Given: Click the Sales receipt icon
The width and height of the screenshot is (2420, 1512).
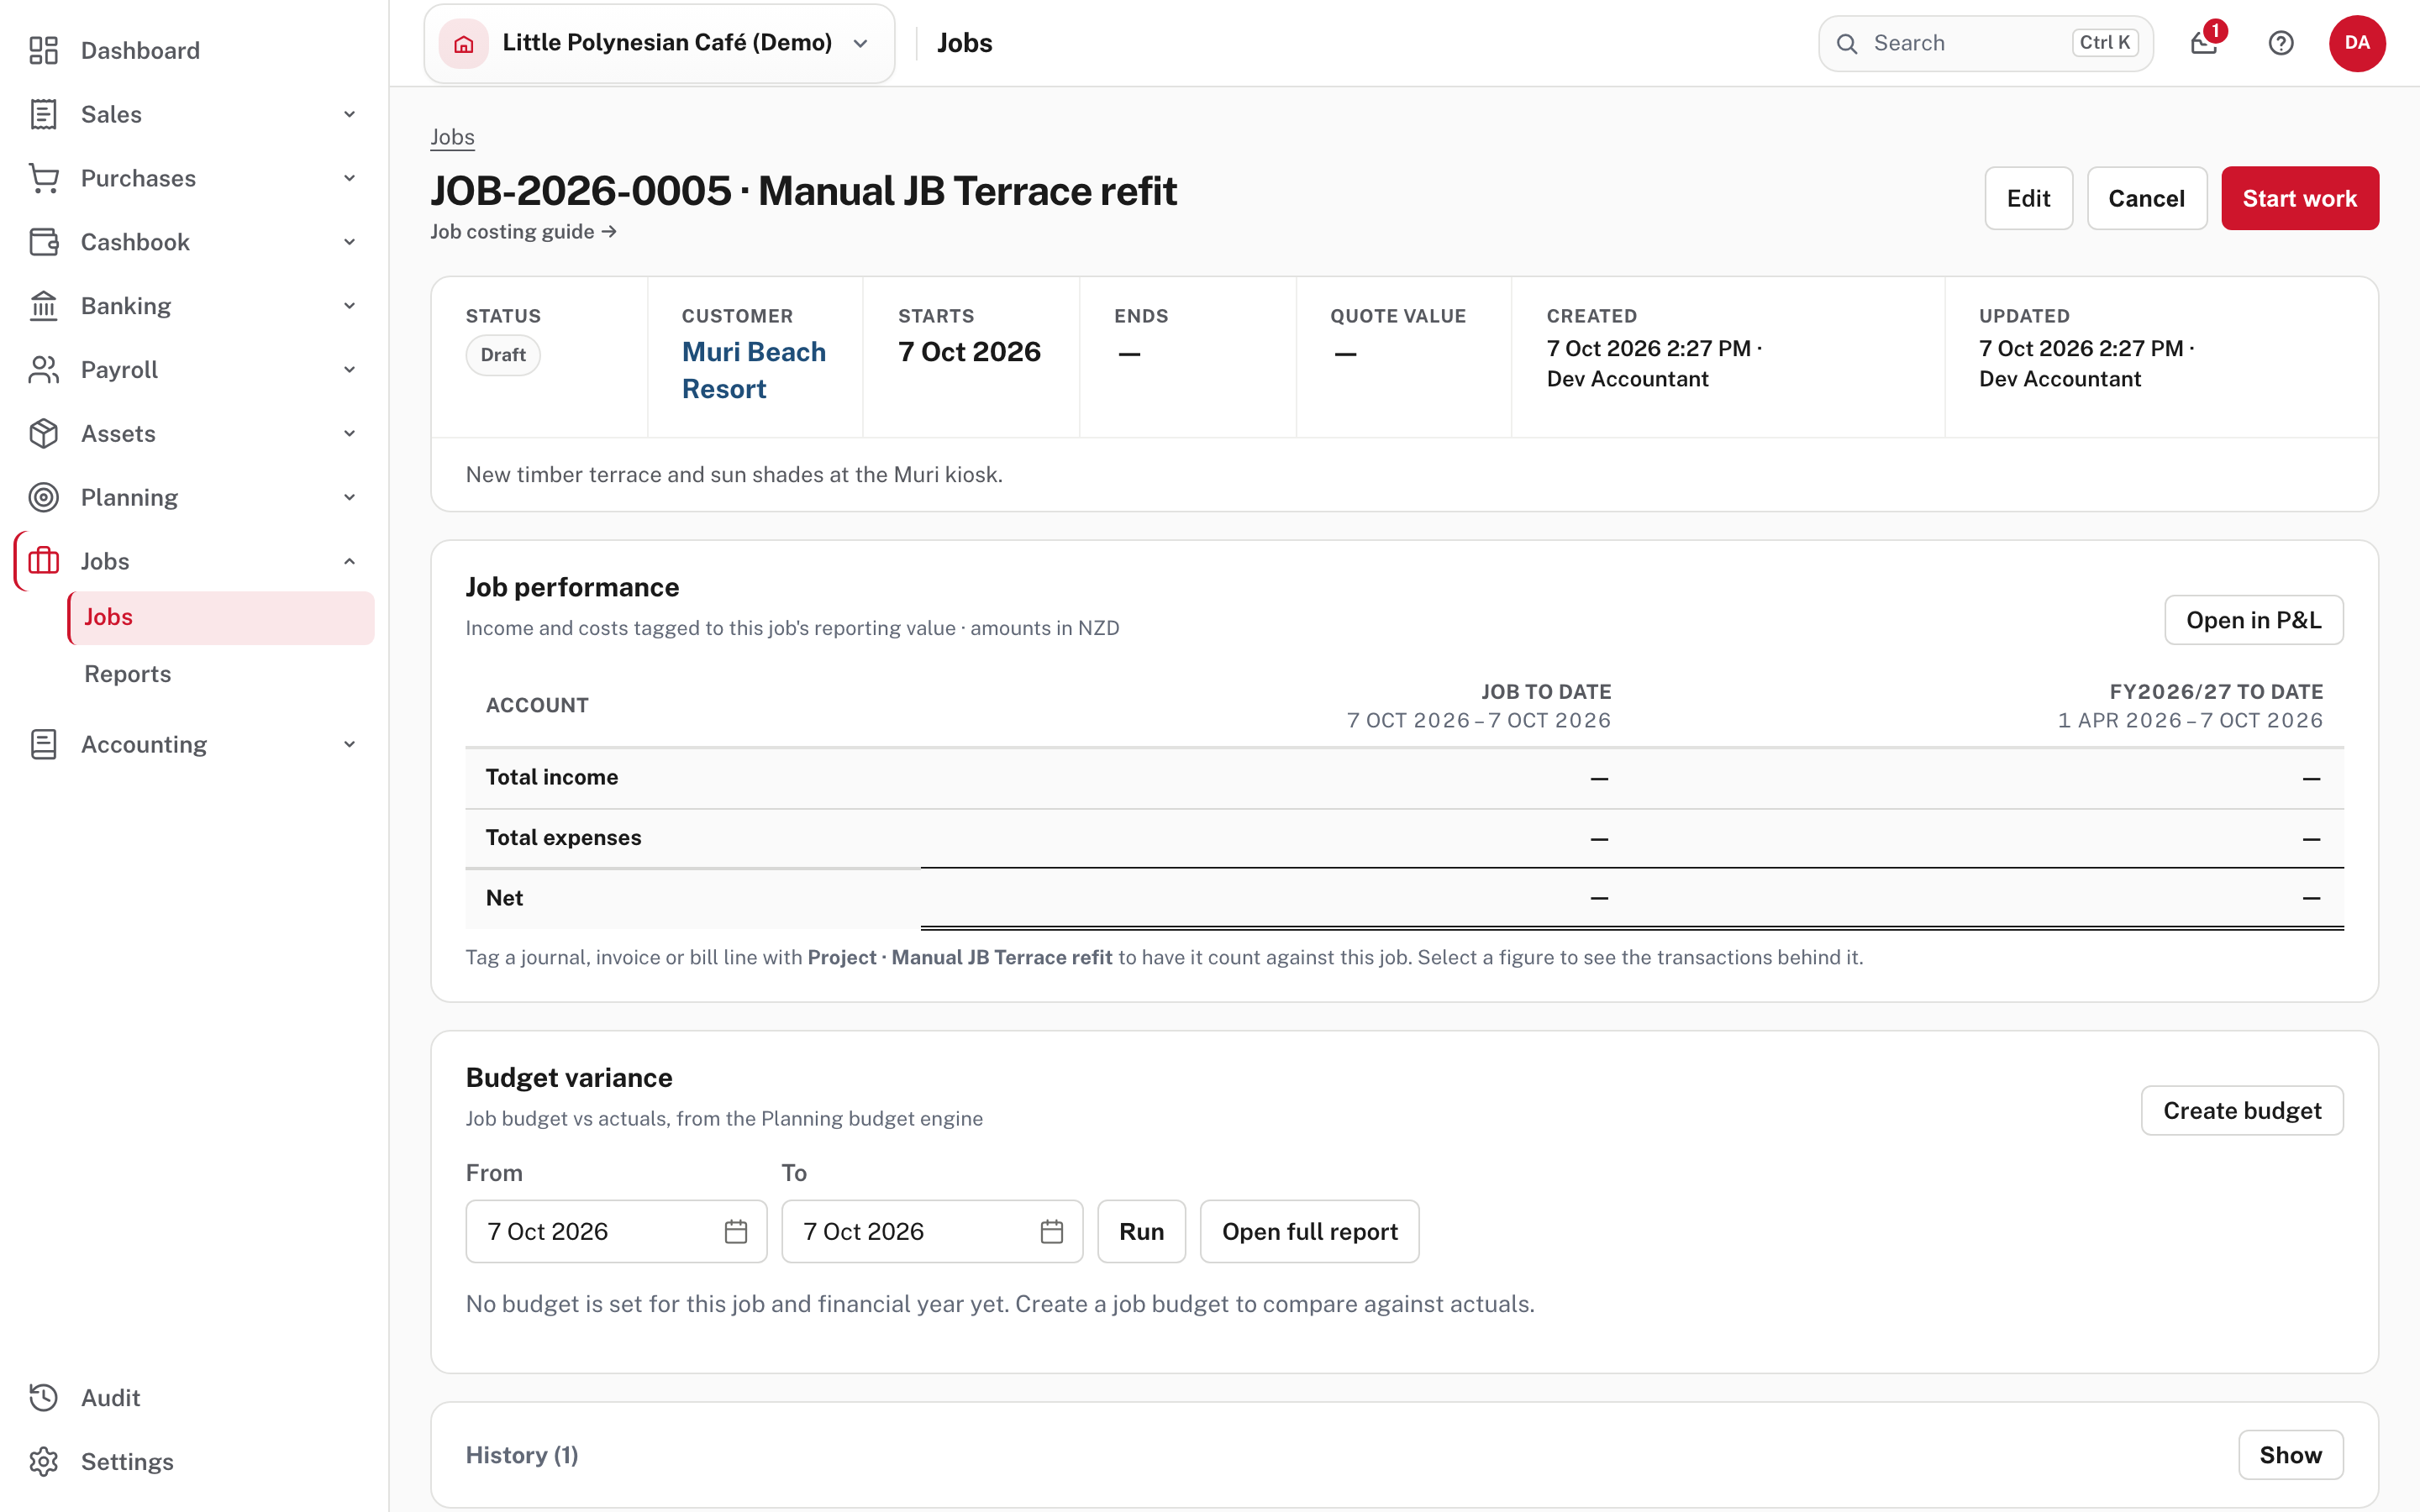Looking at the screenshot, I should (x=43, y=114).
